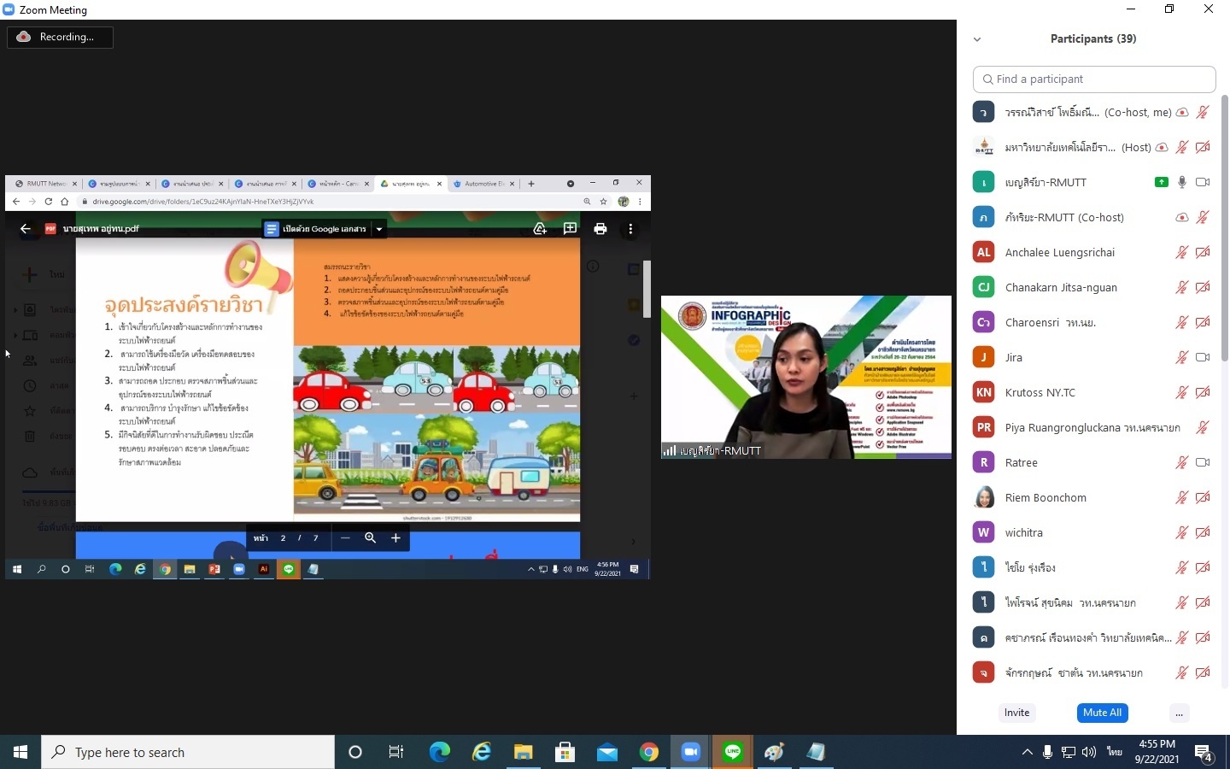
Task: Launch Microsoft Edge from the main taskbar
Action: 439,752
